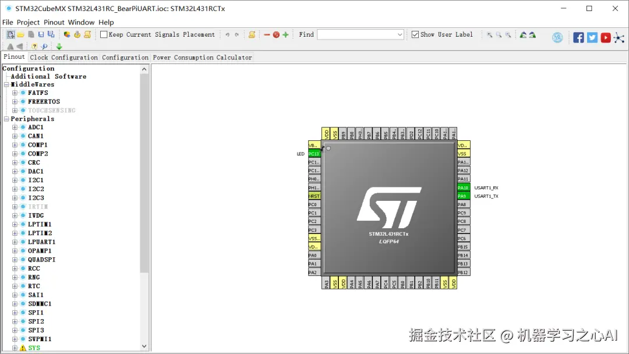Screen dimensions: 629x354
Task: Click the Save Project As icon
Action: [x=51, y=34]
